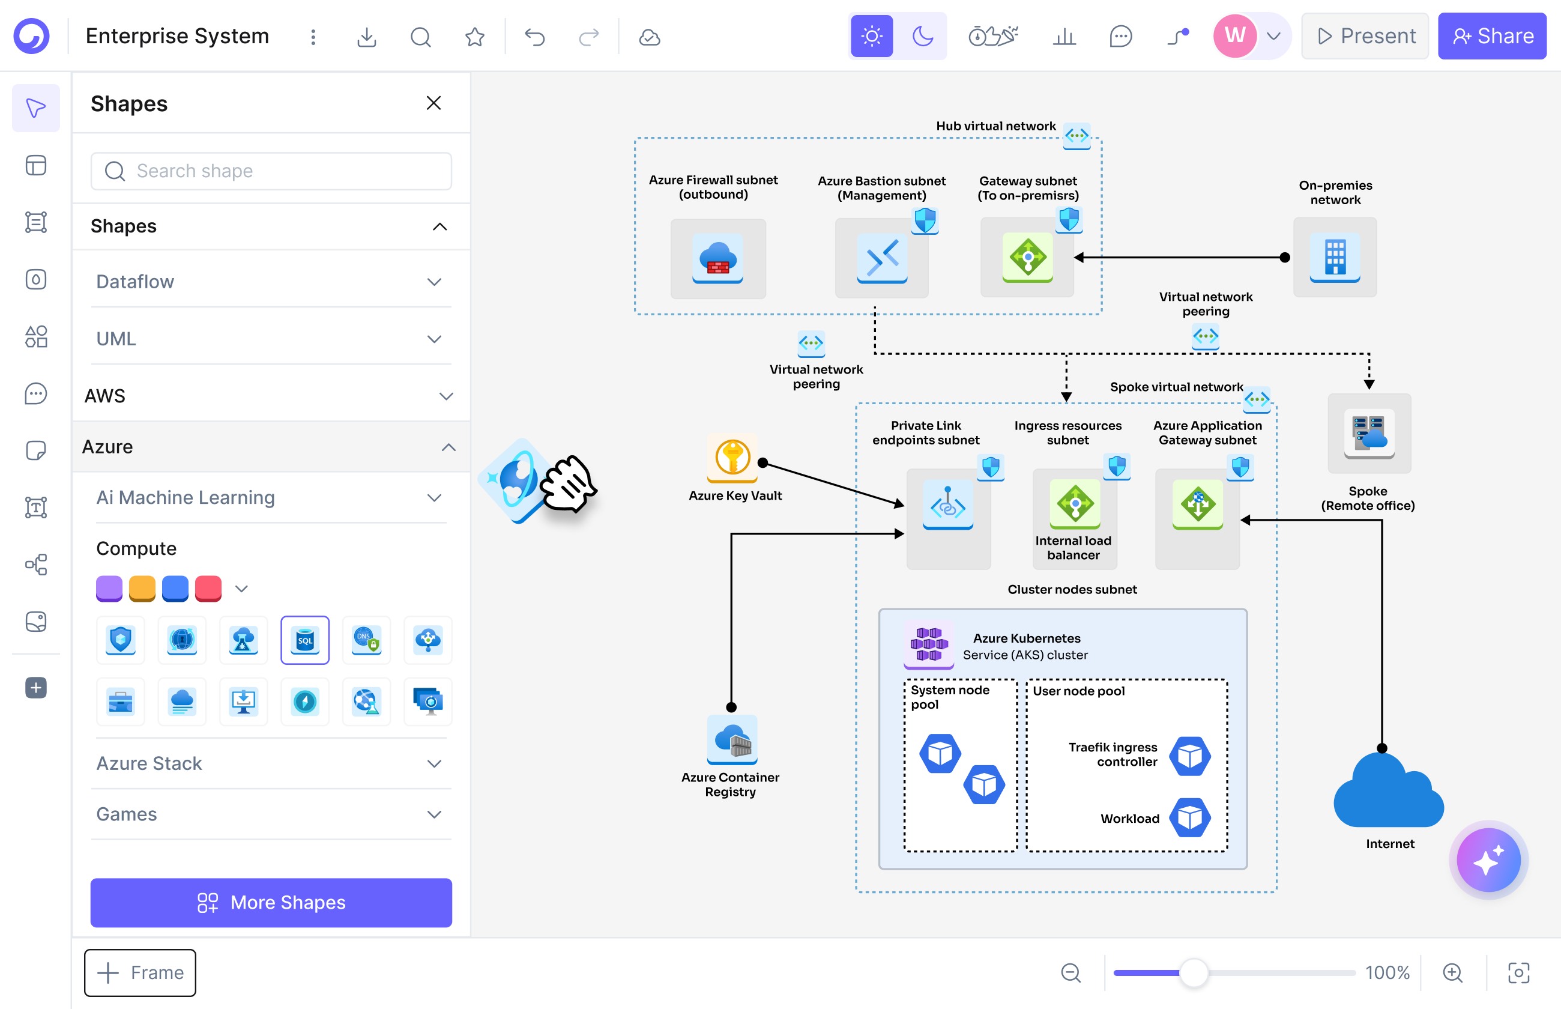This screenshot has width=1561, height=1009.
Task: Open the three-dot menu beside Enterprise System
Action: click(313, 37)
